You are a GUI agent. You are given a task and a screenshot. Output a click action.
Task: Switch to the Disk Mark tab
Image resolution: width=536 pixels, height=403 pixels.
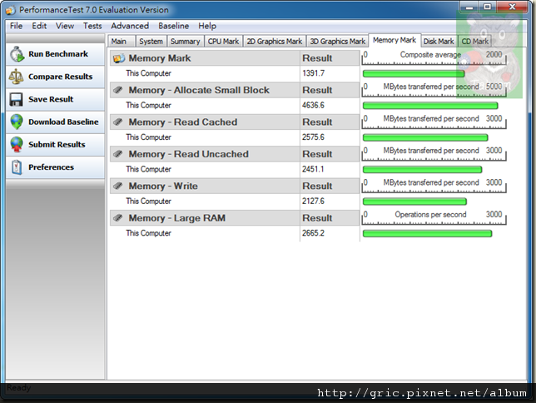439,42
